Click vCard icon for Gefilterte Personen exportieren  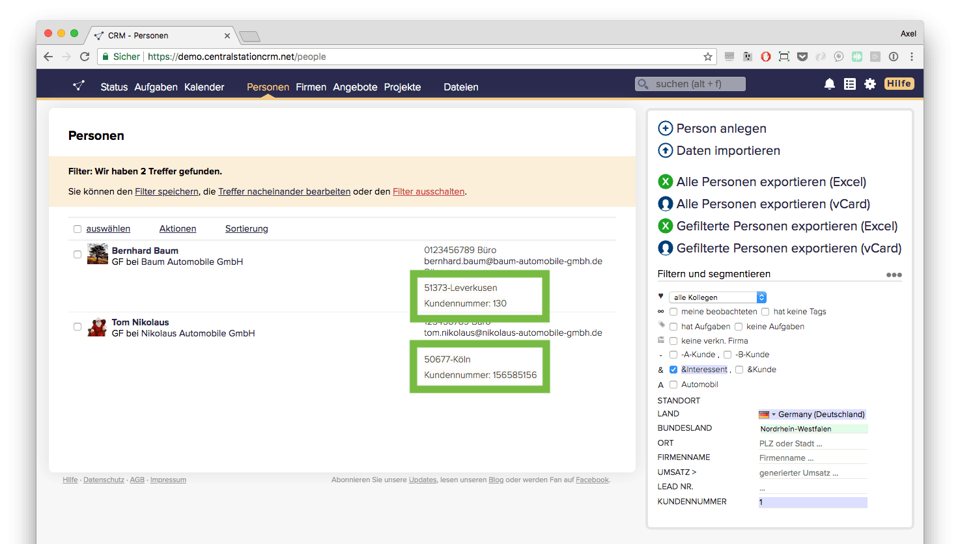pyautogui.click(x=665, y=248)
